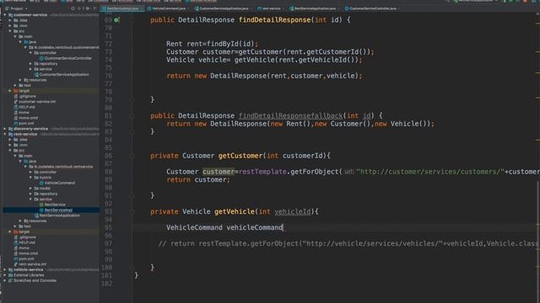Open customer-service .gitignore file
This screenshot has width=540, height=303.
point(24,96)
